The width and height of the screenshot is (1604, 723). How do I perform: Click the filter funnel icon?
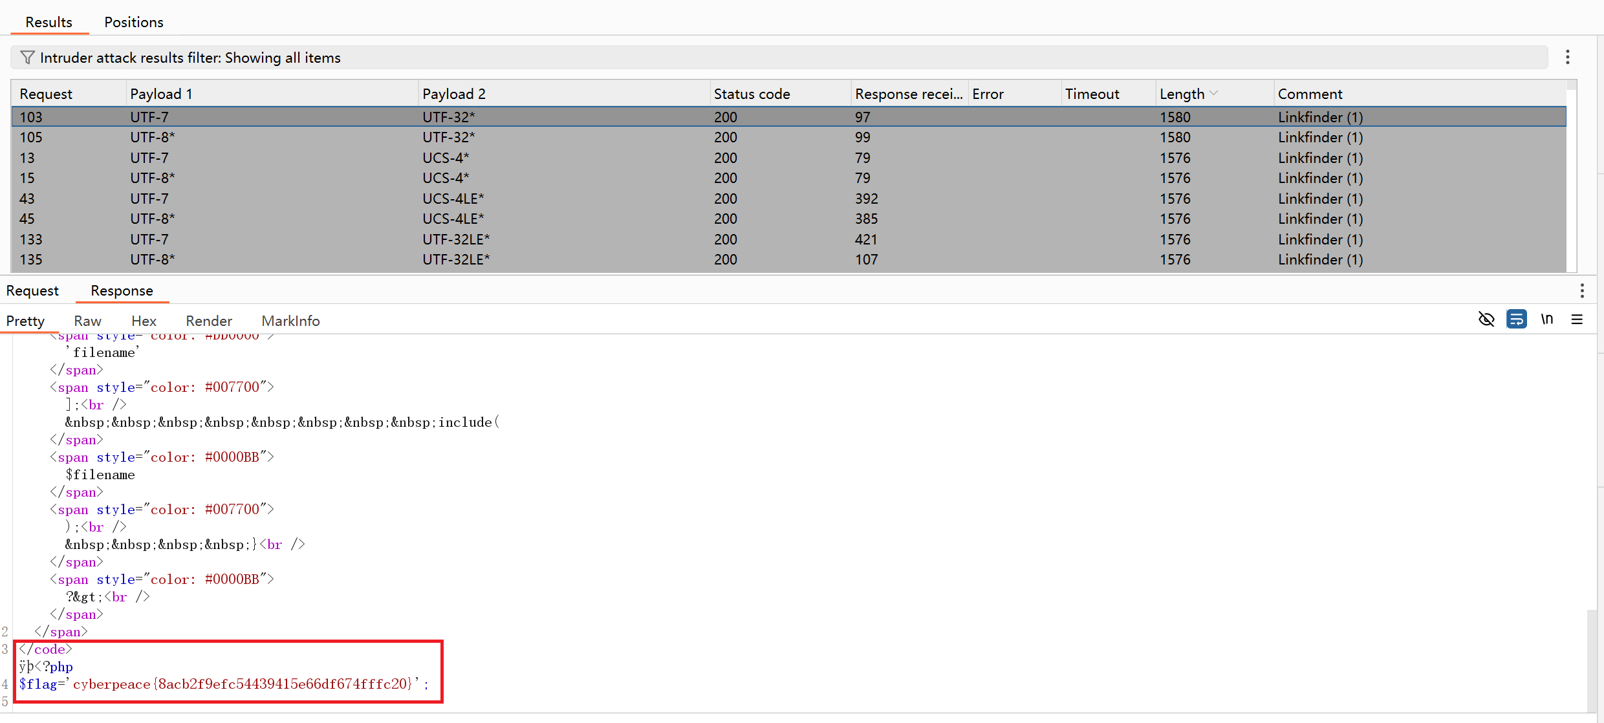27,58
